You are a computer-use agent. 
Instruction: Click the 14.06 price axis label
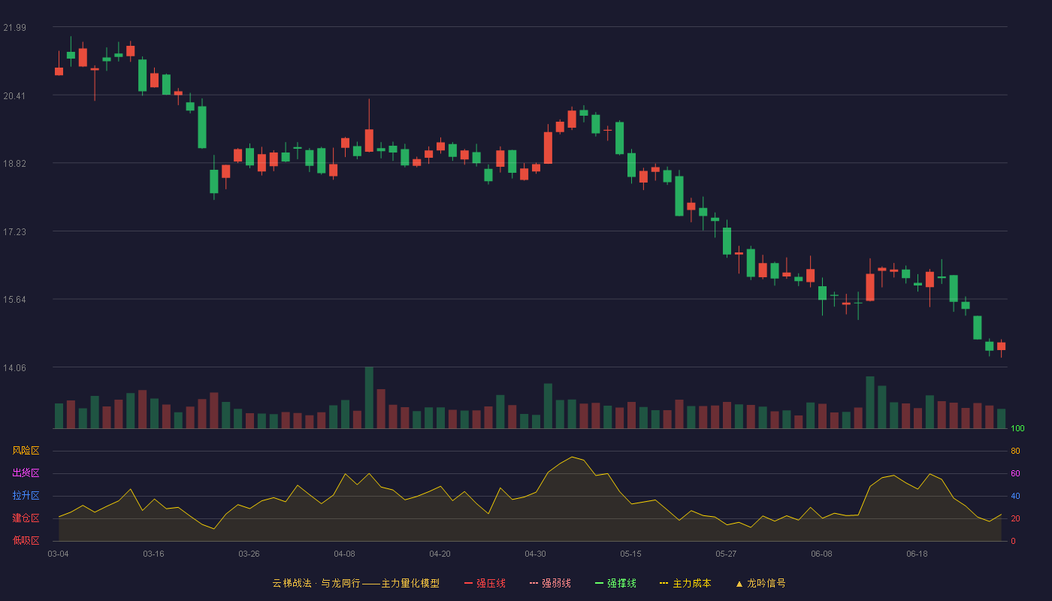click(x=14, y=367)
